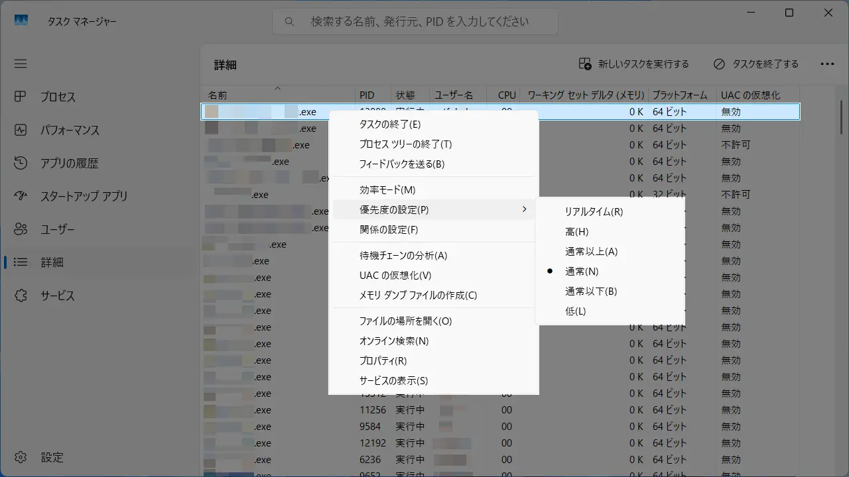849x477 pixels.
Task: Expand the 優先度の設定(P) submenu arrow
Action: (524, 209)
